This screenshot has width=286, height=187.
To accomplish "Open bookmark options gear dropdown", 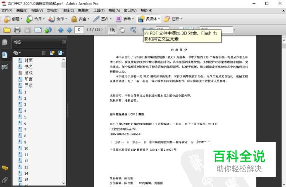I will [17, 53].
